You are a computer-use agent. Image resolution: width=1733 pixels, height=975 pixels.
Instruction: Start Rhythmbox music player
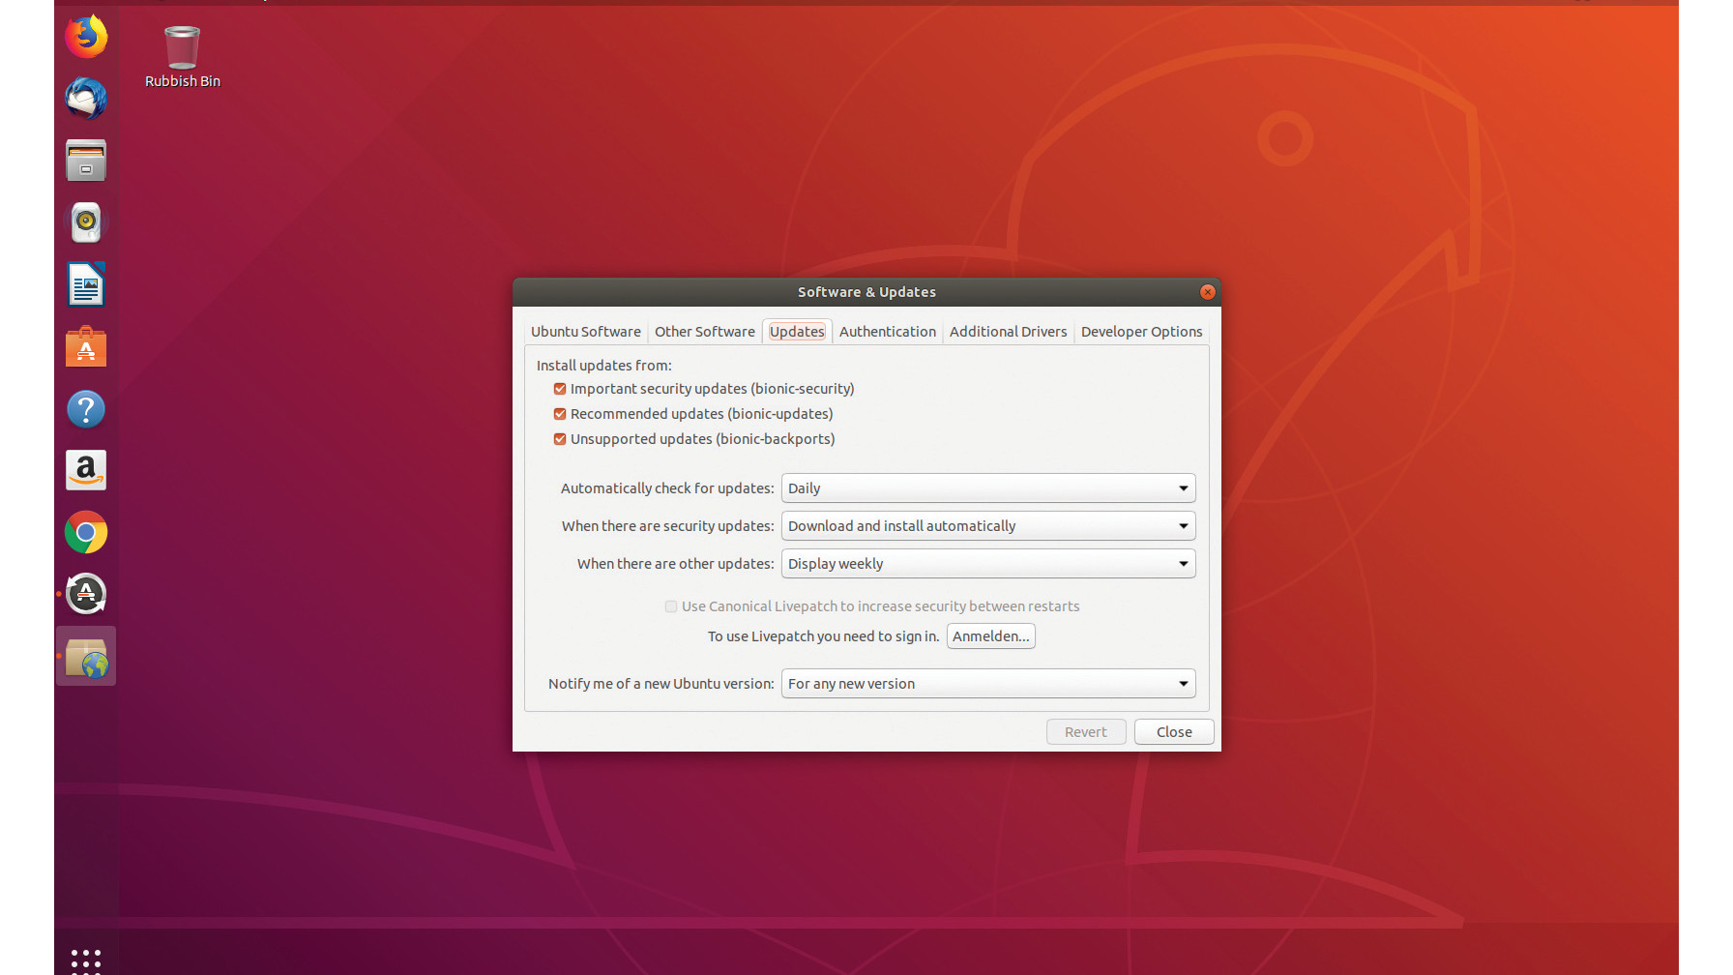click(x=86, y=222)
